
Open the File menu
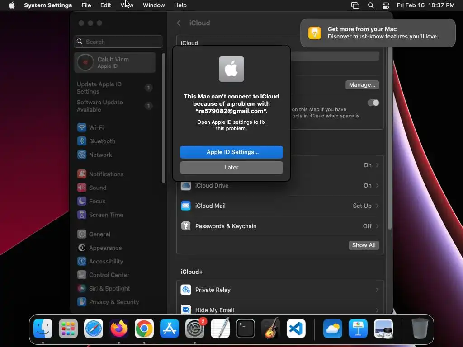pos(86,5)
